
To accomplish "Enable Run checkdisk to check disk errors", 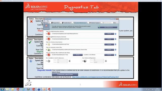I will [47, 61].
